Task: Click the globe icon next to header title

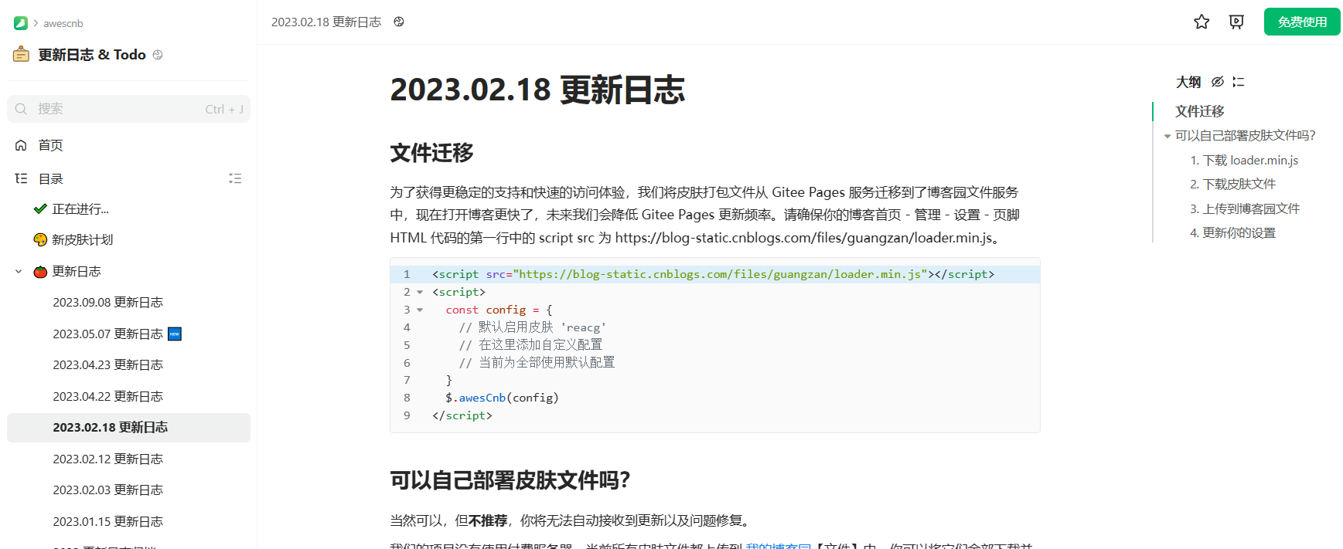Action: click(x=399, y=22)
